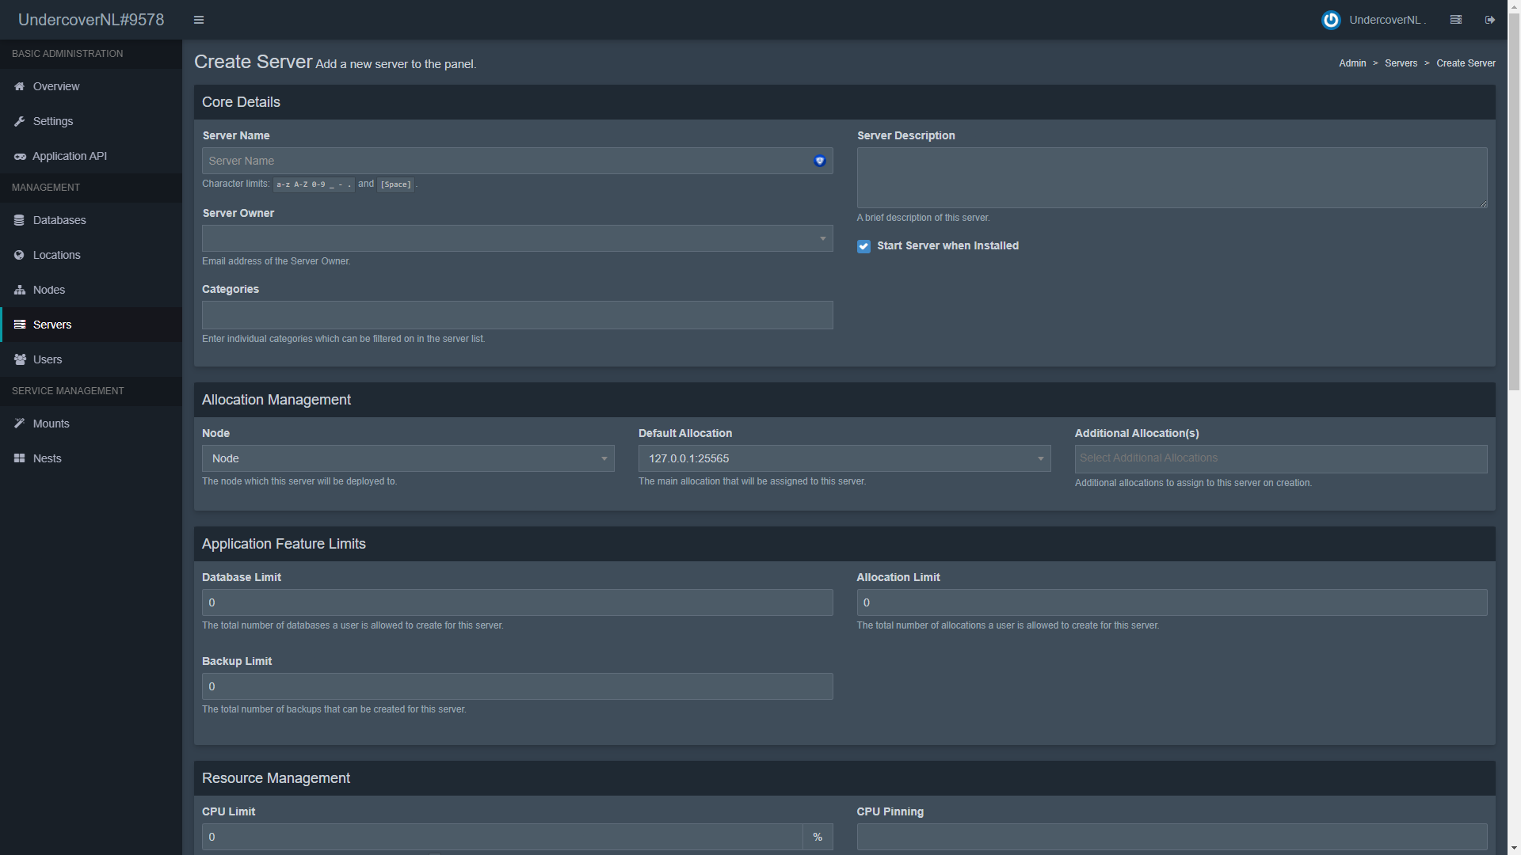The height and width of the screenshot is (855, 1521).
Task: Open Overview via the home icon
Action: pos(20,86)
